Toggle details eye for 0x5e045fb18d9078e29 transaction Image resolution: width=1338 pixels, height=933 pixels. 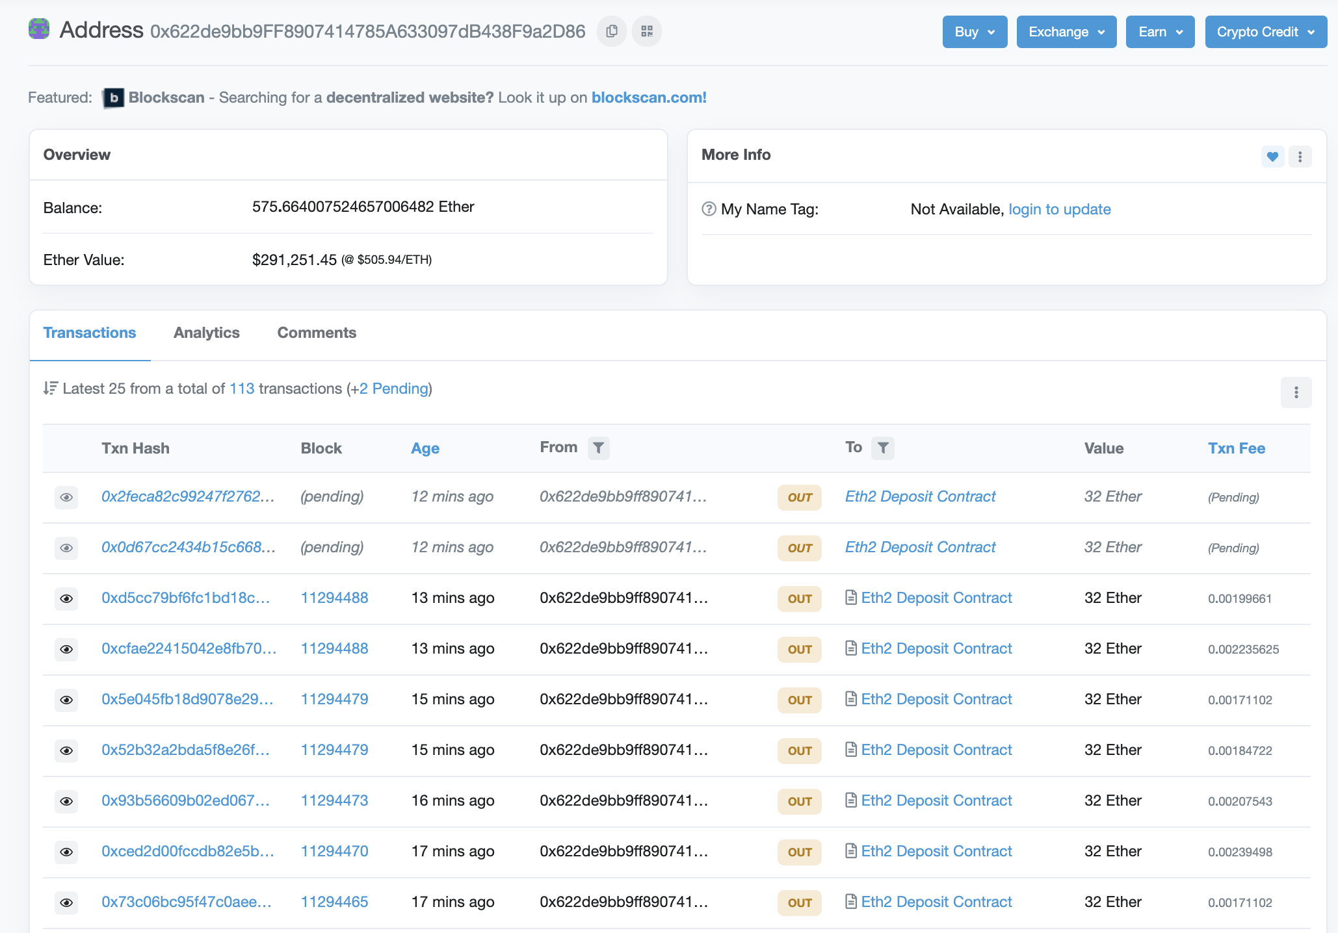(x=66, y=700)
